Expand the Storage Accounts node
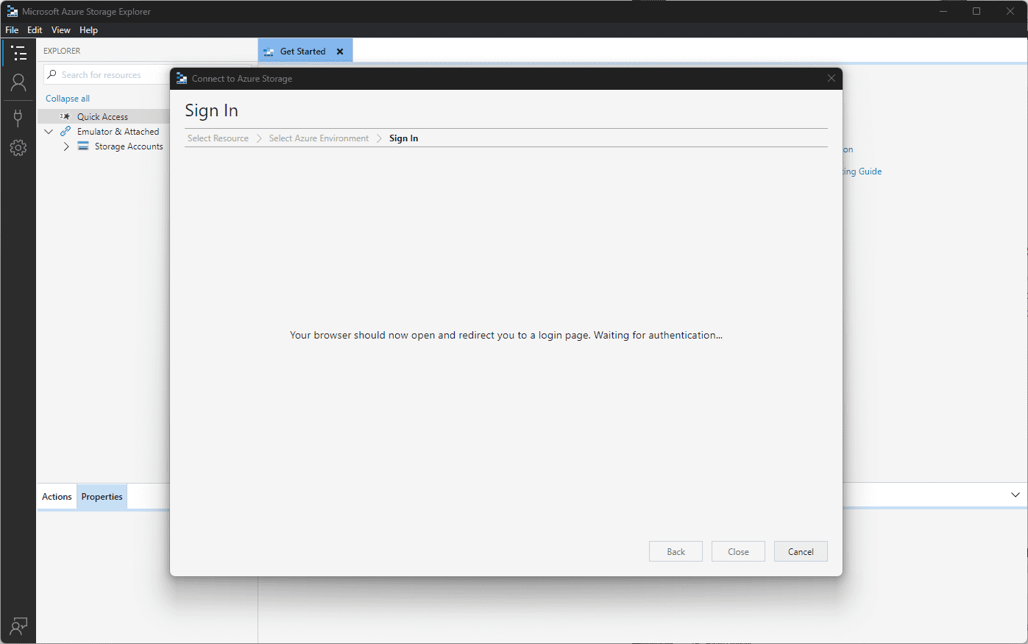The height and width of the screenshot is (644, 1028). (x=66, y=146)
